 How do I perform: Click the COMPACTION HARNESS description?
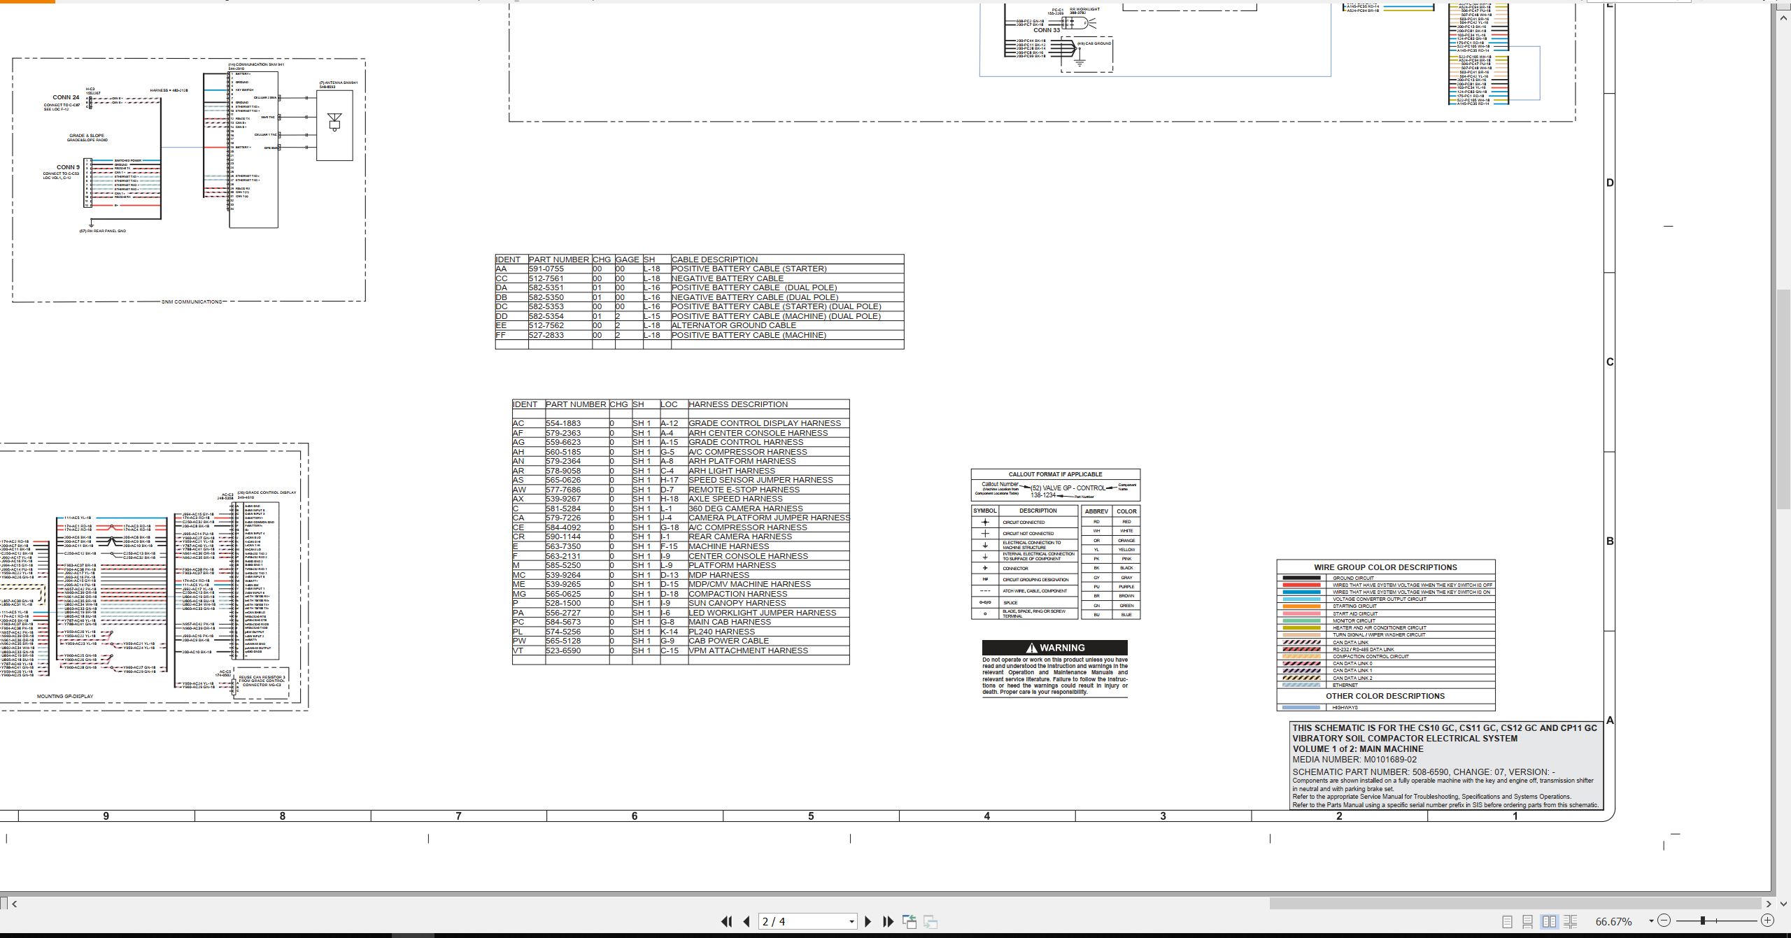click(737, 594)
